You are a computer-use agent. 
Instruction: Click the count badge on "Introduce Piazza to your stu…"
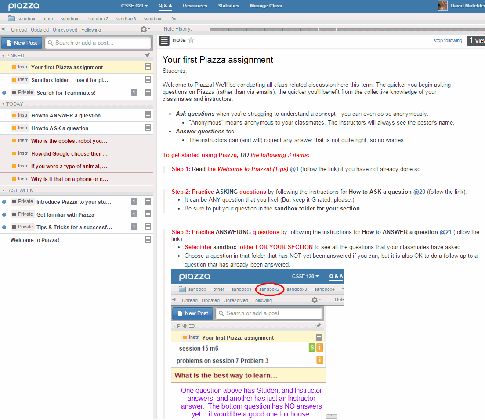pyautogui.click(x=134, y=202)
